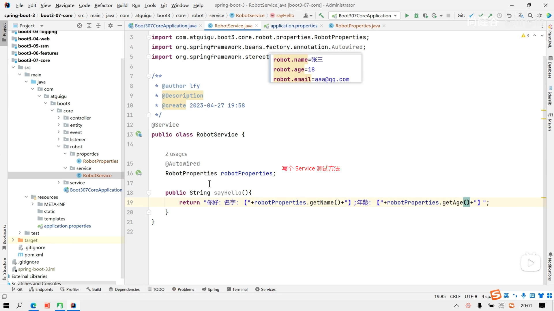This screenshot has height=311, width=554.
Task: Click the Git rollback arrow icon
Action: (x=509, y=16)
